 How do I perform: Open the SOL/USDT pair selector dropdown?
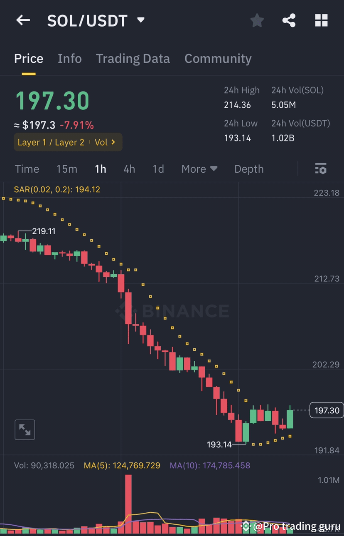(x=94, y=20)
